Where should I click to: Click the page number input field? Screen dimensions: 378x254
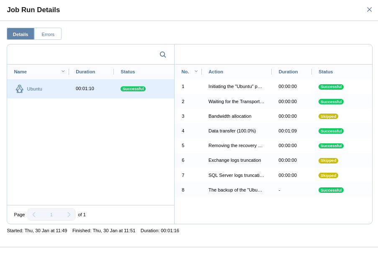(51, 215)
